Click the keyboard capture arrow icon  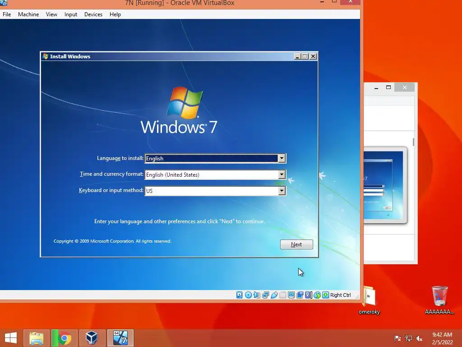[326, 295]
